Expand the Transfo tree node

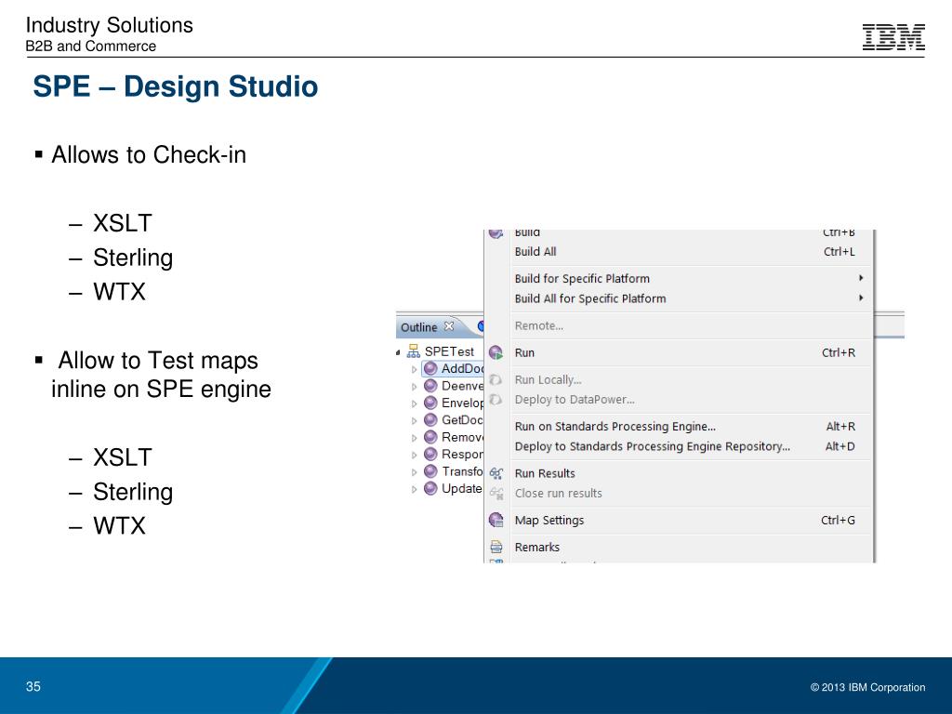click(414, 471)
